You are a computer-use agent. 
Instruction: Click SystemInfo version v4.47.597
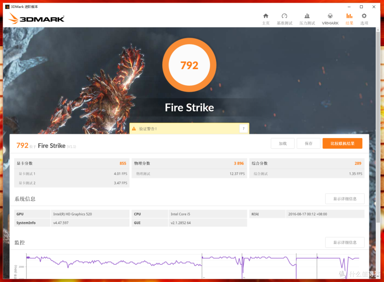tap(61, 223)
